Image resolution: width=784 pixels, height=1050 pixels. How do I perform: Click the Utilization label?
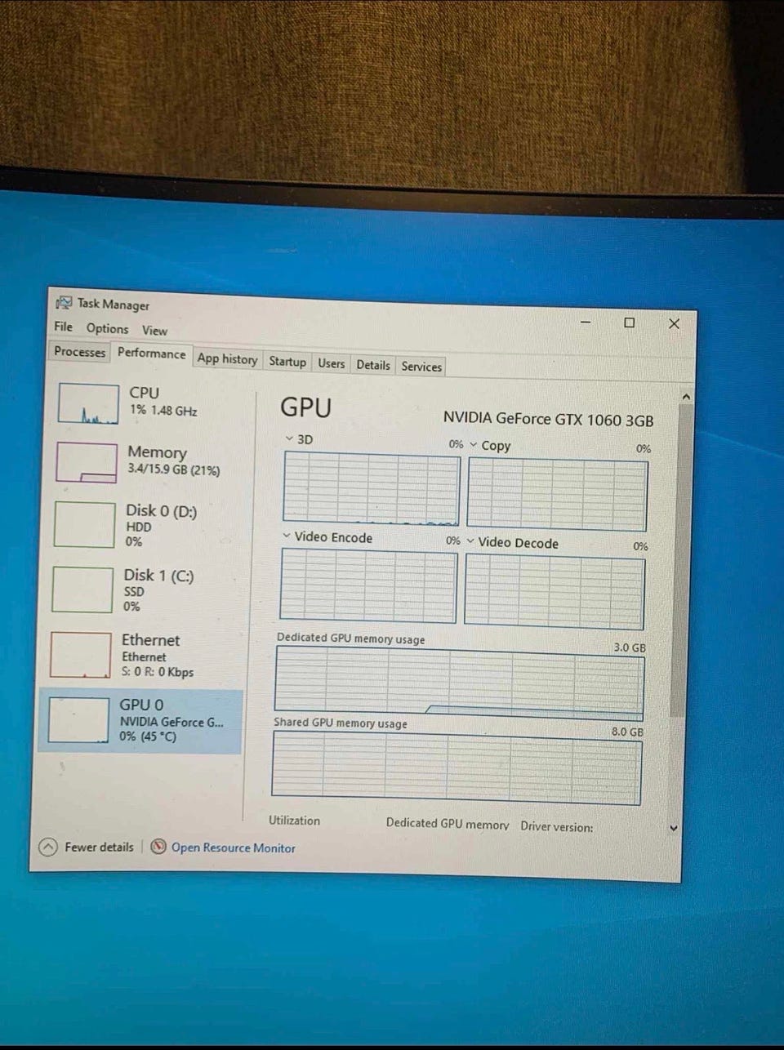point(294,821)
